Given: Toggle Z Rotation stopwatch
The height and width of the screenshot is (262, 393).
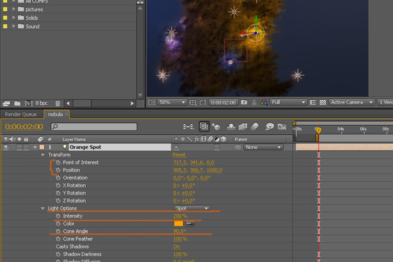Looking at the screenshot, I should point(58,200).
